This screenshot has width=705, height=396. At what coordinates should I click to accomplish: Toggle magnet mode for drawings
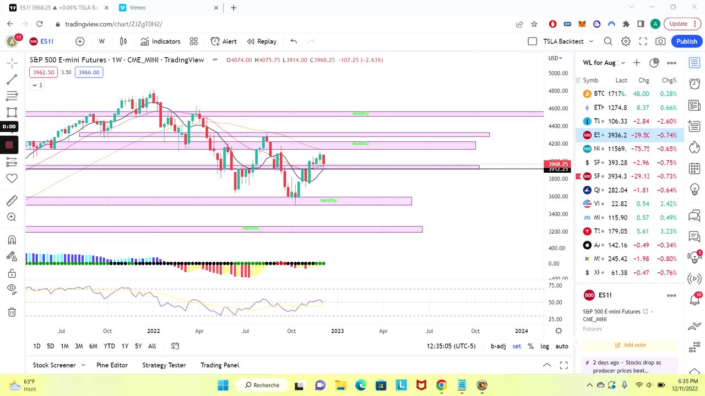[12, 240]
